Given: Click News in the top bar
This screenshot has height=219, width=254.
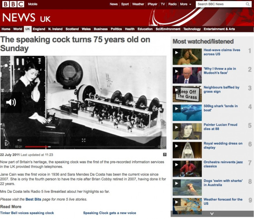Looking at the screenshot, I should [114, 4].
